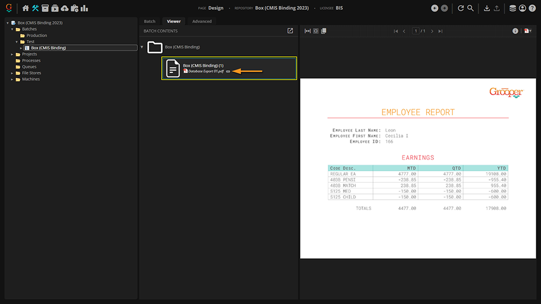Toggle the info panel in viewer
The image size is (541, 304).
tap(516, 31)
